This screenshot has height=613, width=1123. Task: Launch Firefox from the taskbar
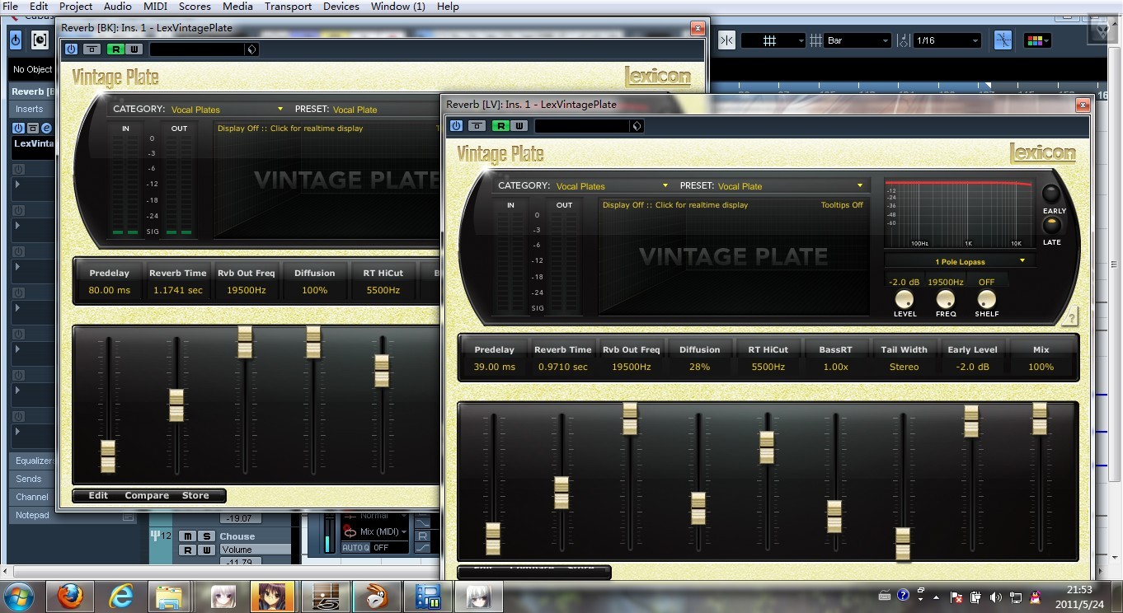[x=69, y=595]
